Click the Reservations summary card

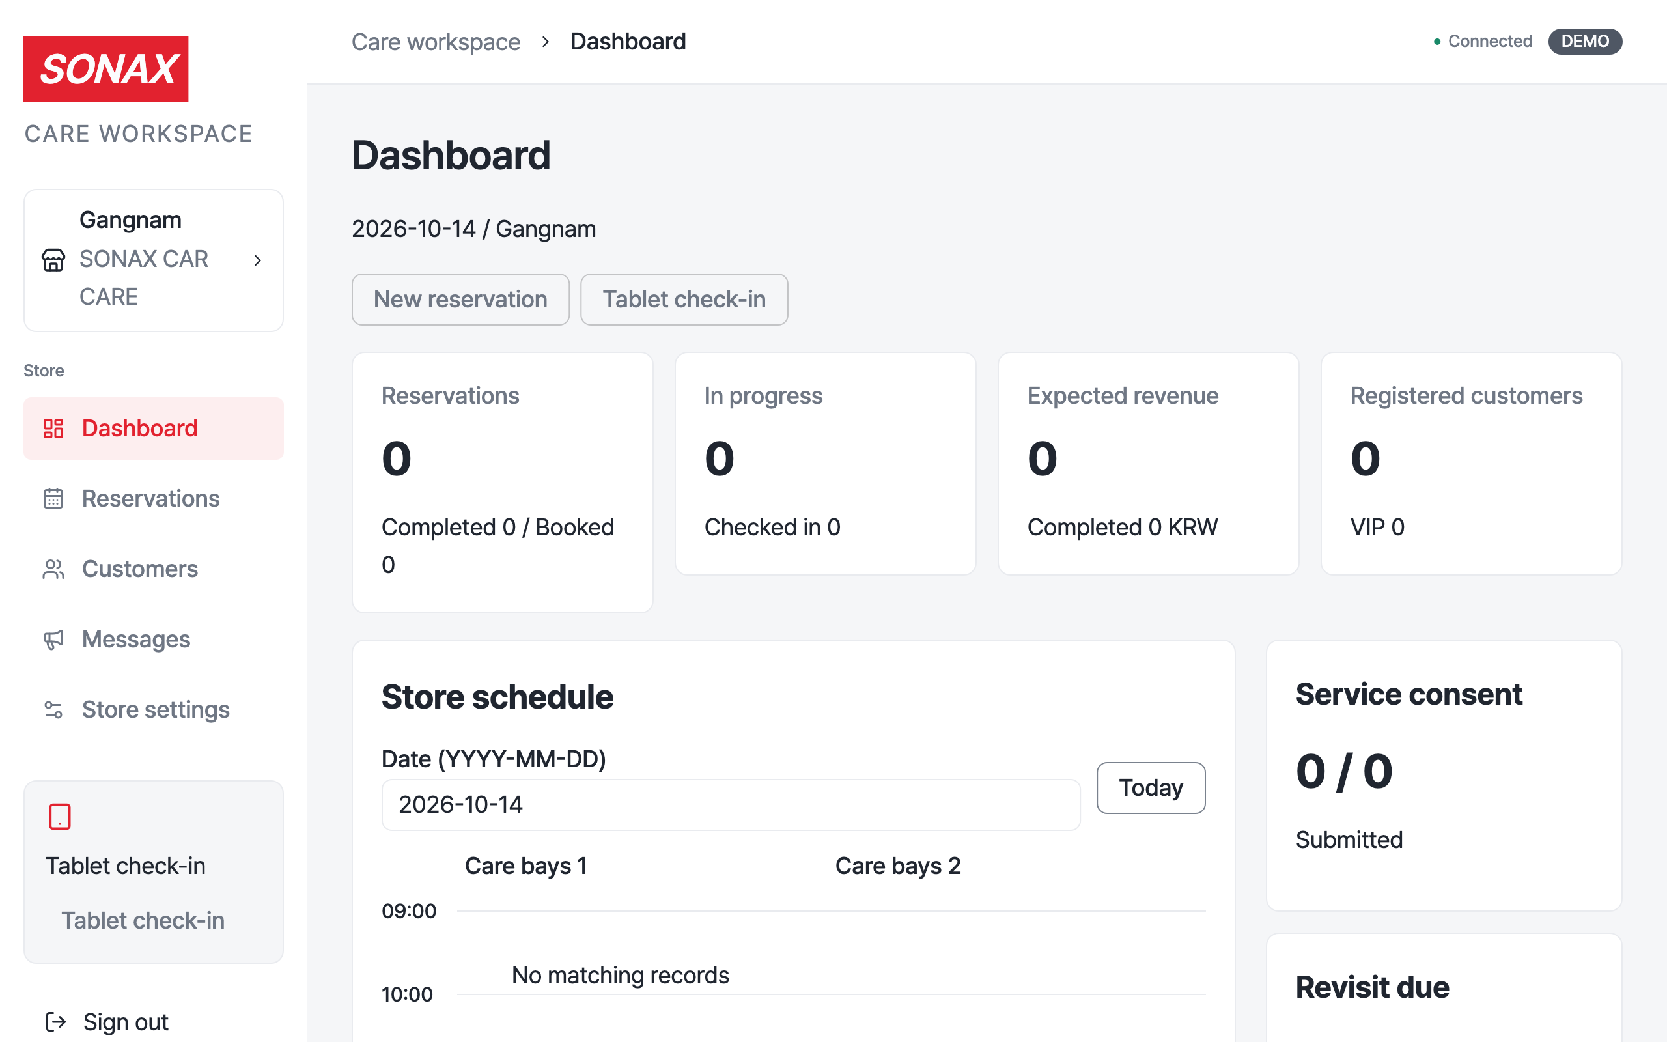pyautogui.click(x=502, y=483)
